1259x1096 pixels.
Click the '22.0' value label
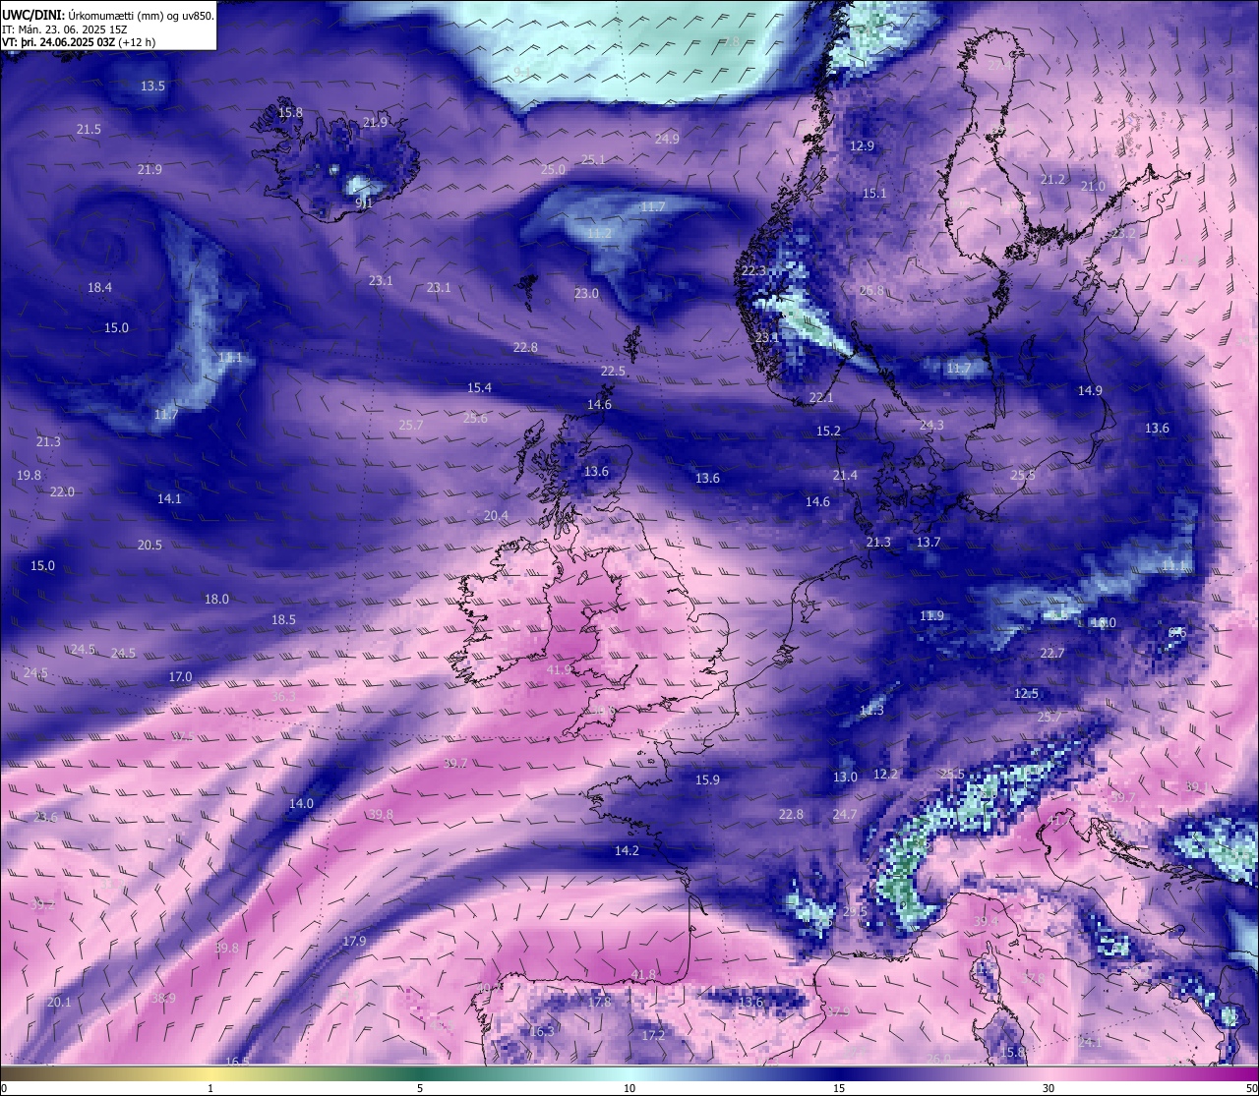click(62, 492)
